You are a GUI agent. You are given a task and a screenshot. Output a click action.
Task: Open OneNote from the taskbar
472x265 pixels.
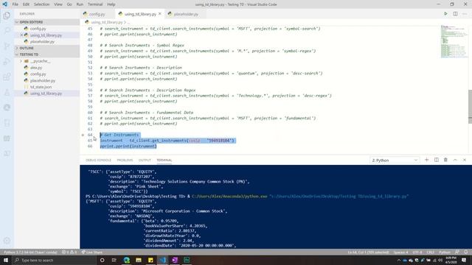(x=175, y=260)
